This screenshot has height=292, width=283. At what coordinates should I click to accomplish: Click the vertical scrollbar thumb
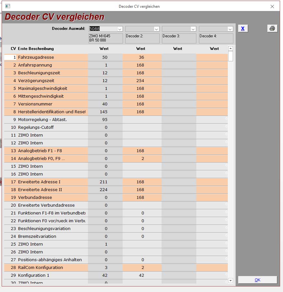230,56
